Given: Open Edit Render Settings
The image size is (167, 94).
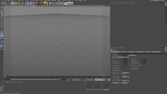Looking at the screenshot, I should tap(46, 3).
